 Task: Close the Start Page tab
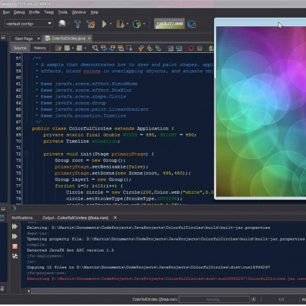(x=38, y=38)
